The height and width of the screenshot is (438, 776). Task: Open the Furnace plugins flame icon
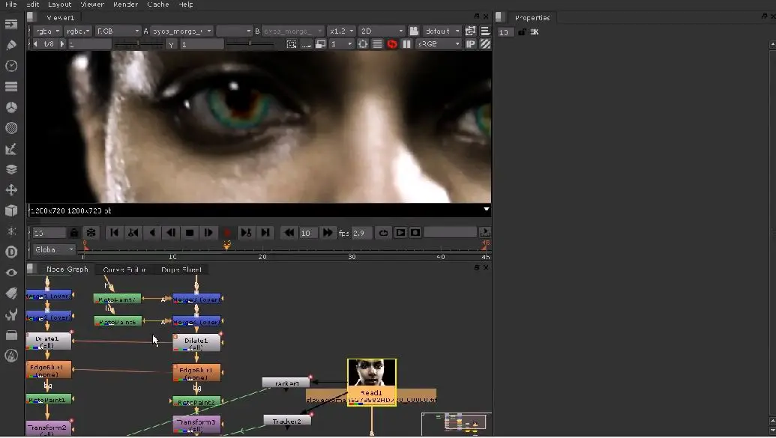pos(11,356)
